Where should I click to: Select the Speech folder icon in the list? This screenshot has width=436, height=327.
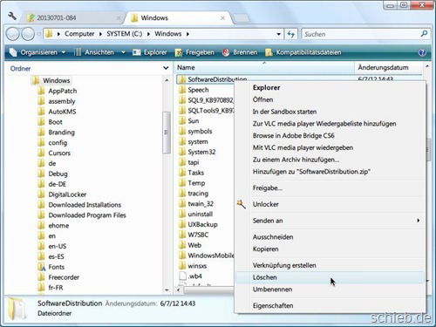[182, 90]
